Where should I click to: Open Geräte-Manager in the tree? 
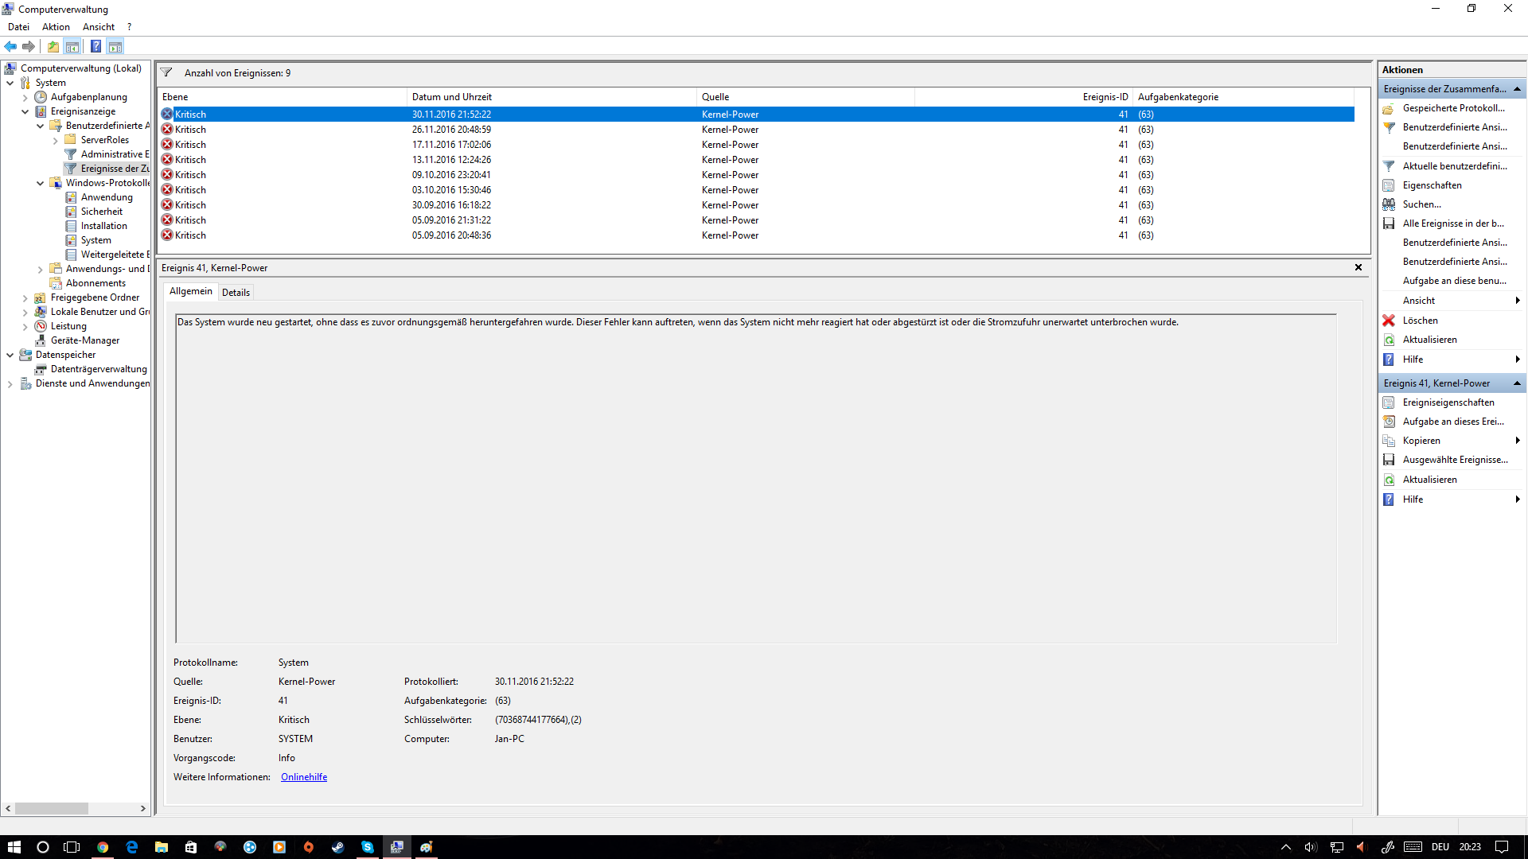coord(84,340)
